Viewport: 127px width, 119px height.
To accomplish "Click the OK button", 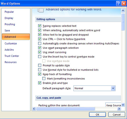I will [97, 115].
